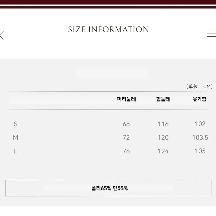Choose size S row label
The height and width of the screenshot is (216, 216).
pos(16,124)
